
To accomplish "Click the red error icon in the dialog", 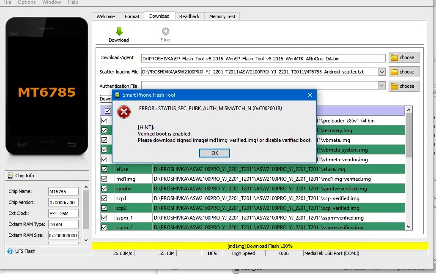I will click(123, 112).
